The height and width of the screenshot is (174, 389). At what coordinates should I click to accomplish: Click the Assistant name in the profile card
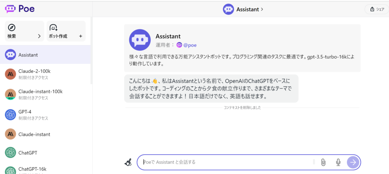coord(168,36)
